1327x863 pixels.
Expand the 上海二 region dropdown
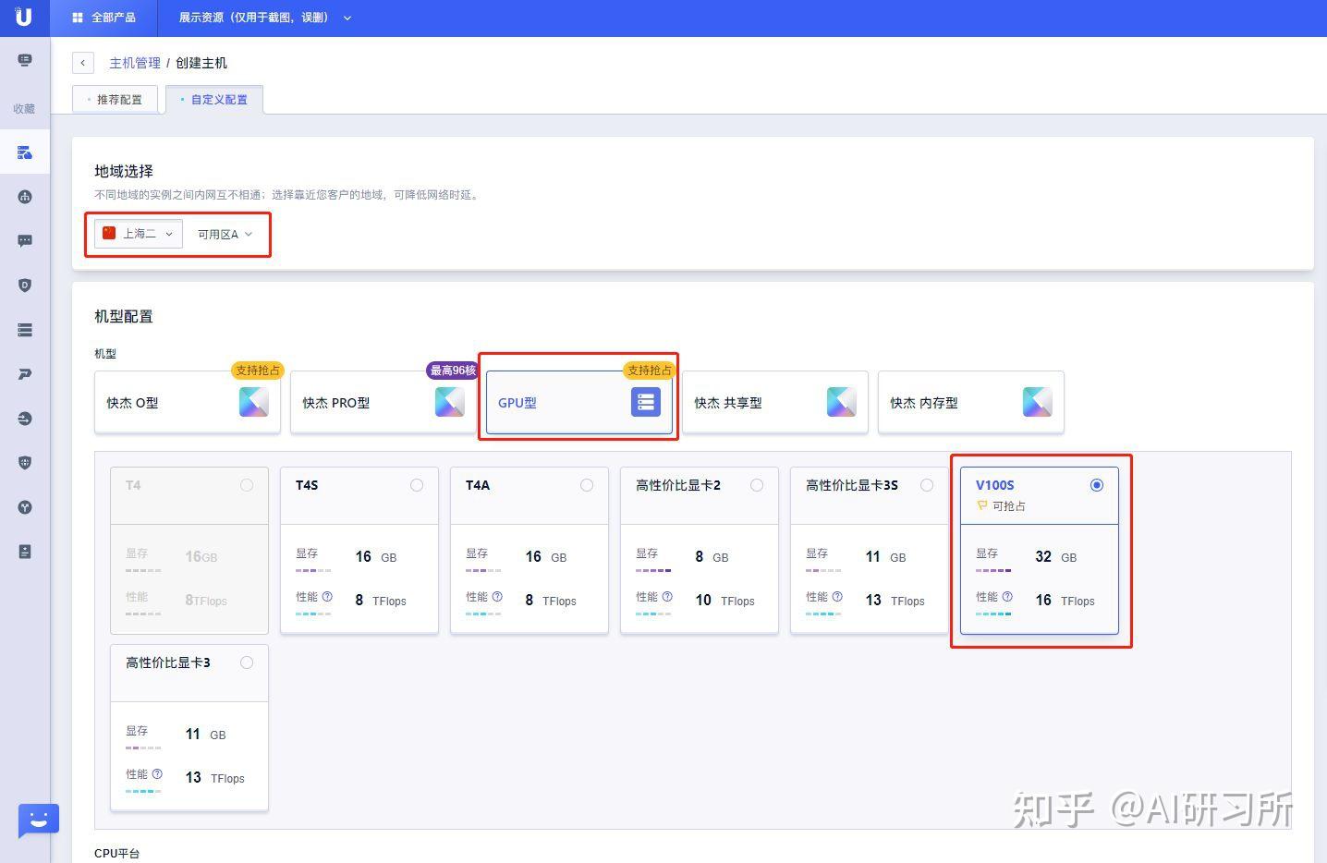click(137, 234)
